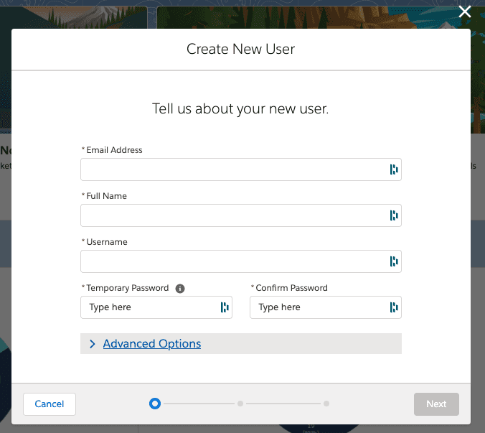The image size is (485, 433).
Task: Click the Temporary Password info icon
Action: 180,289
